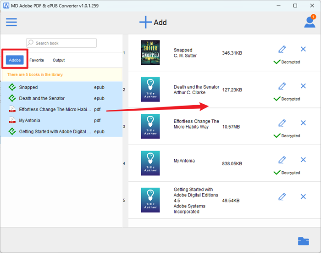Remove My Antonia from the list
The height and width of the screenshot is (253, 321).
click(x=303, y=160)
